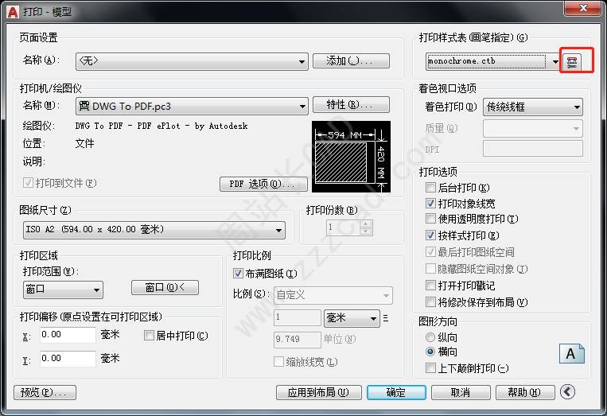
Task: Click the 窗口 pick window button
Action: [x=165, y=287]
